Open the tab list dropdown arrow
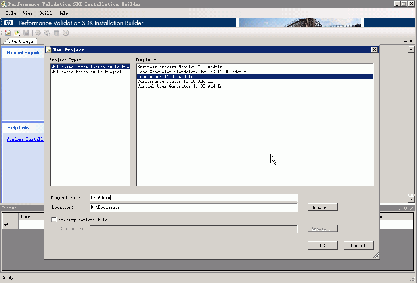The width and height of the screenshot is (417, 283). pyautogui.click(x=405, y=42)
